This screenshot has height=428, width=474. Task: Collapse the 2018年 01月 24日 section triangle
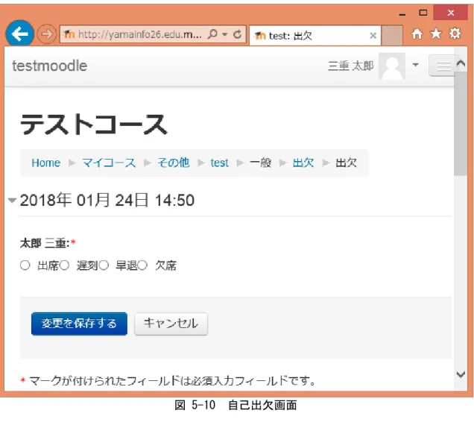[x=12, y=201]
